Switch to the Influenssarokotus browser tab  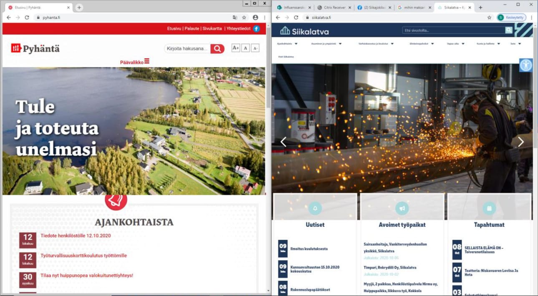point(294,8)
